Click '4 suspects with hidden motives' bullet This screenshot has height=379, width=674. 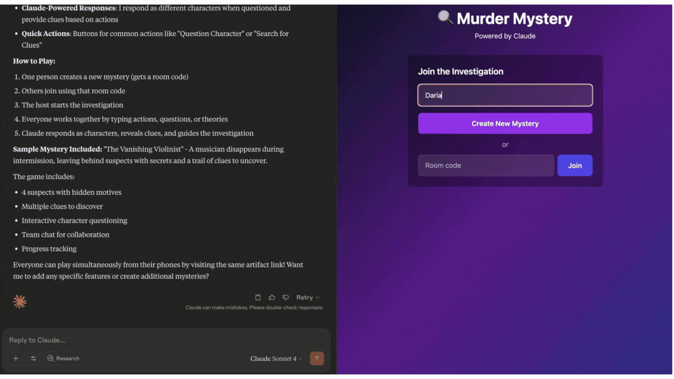(x=72, y=192)
